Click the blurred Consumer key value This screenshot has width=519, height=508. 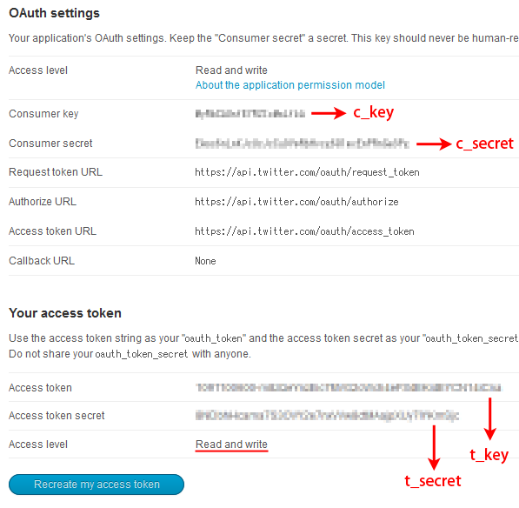pos(250,114)
